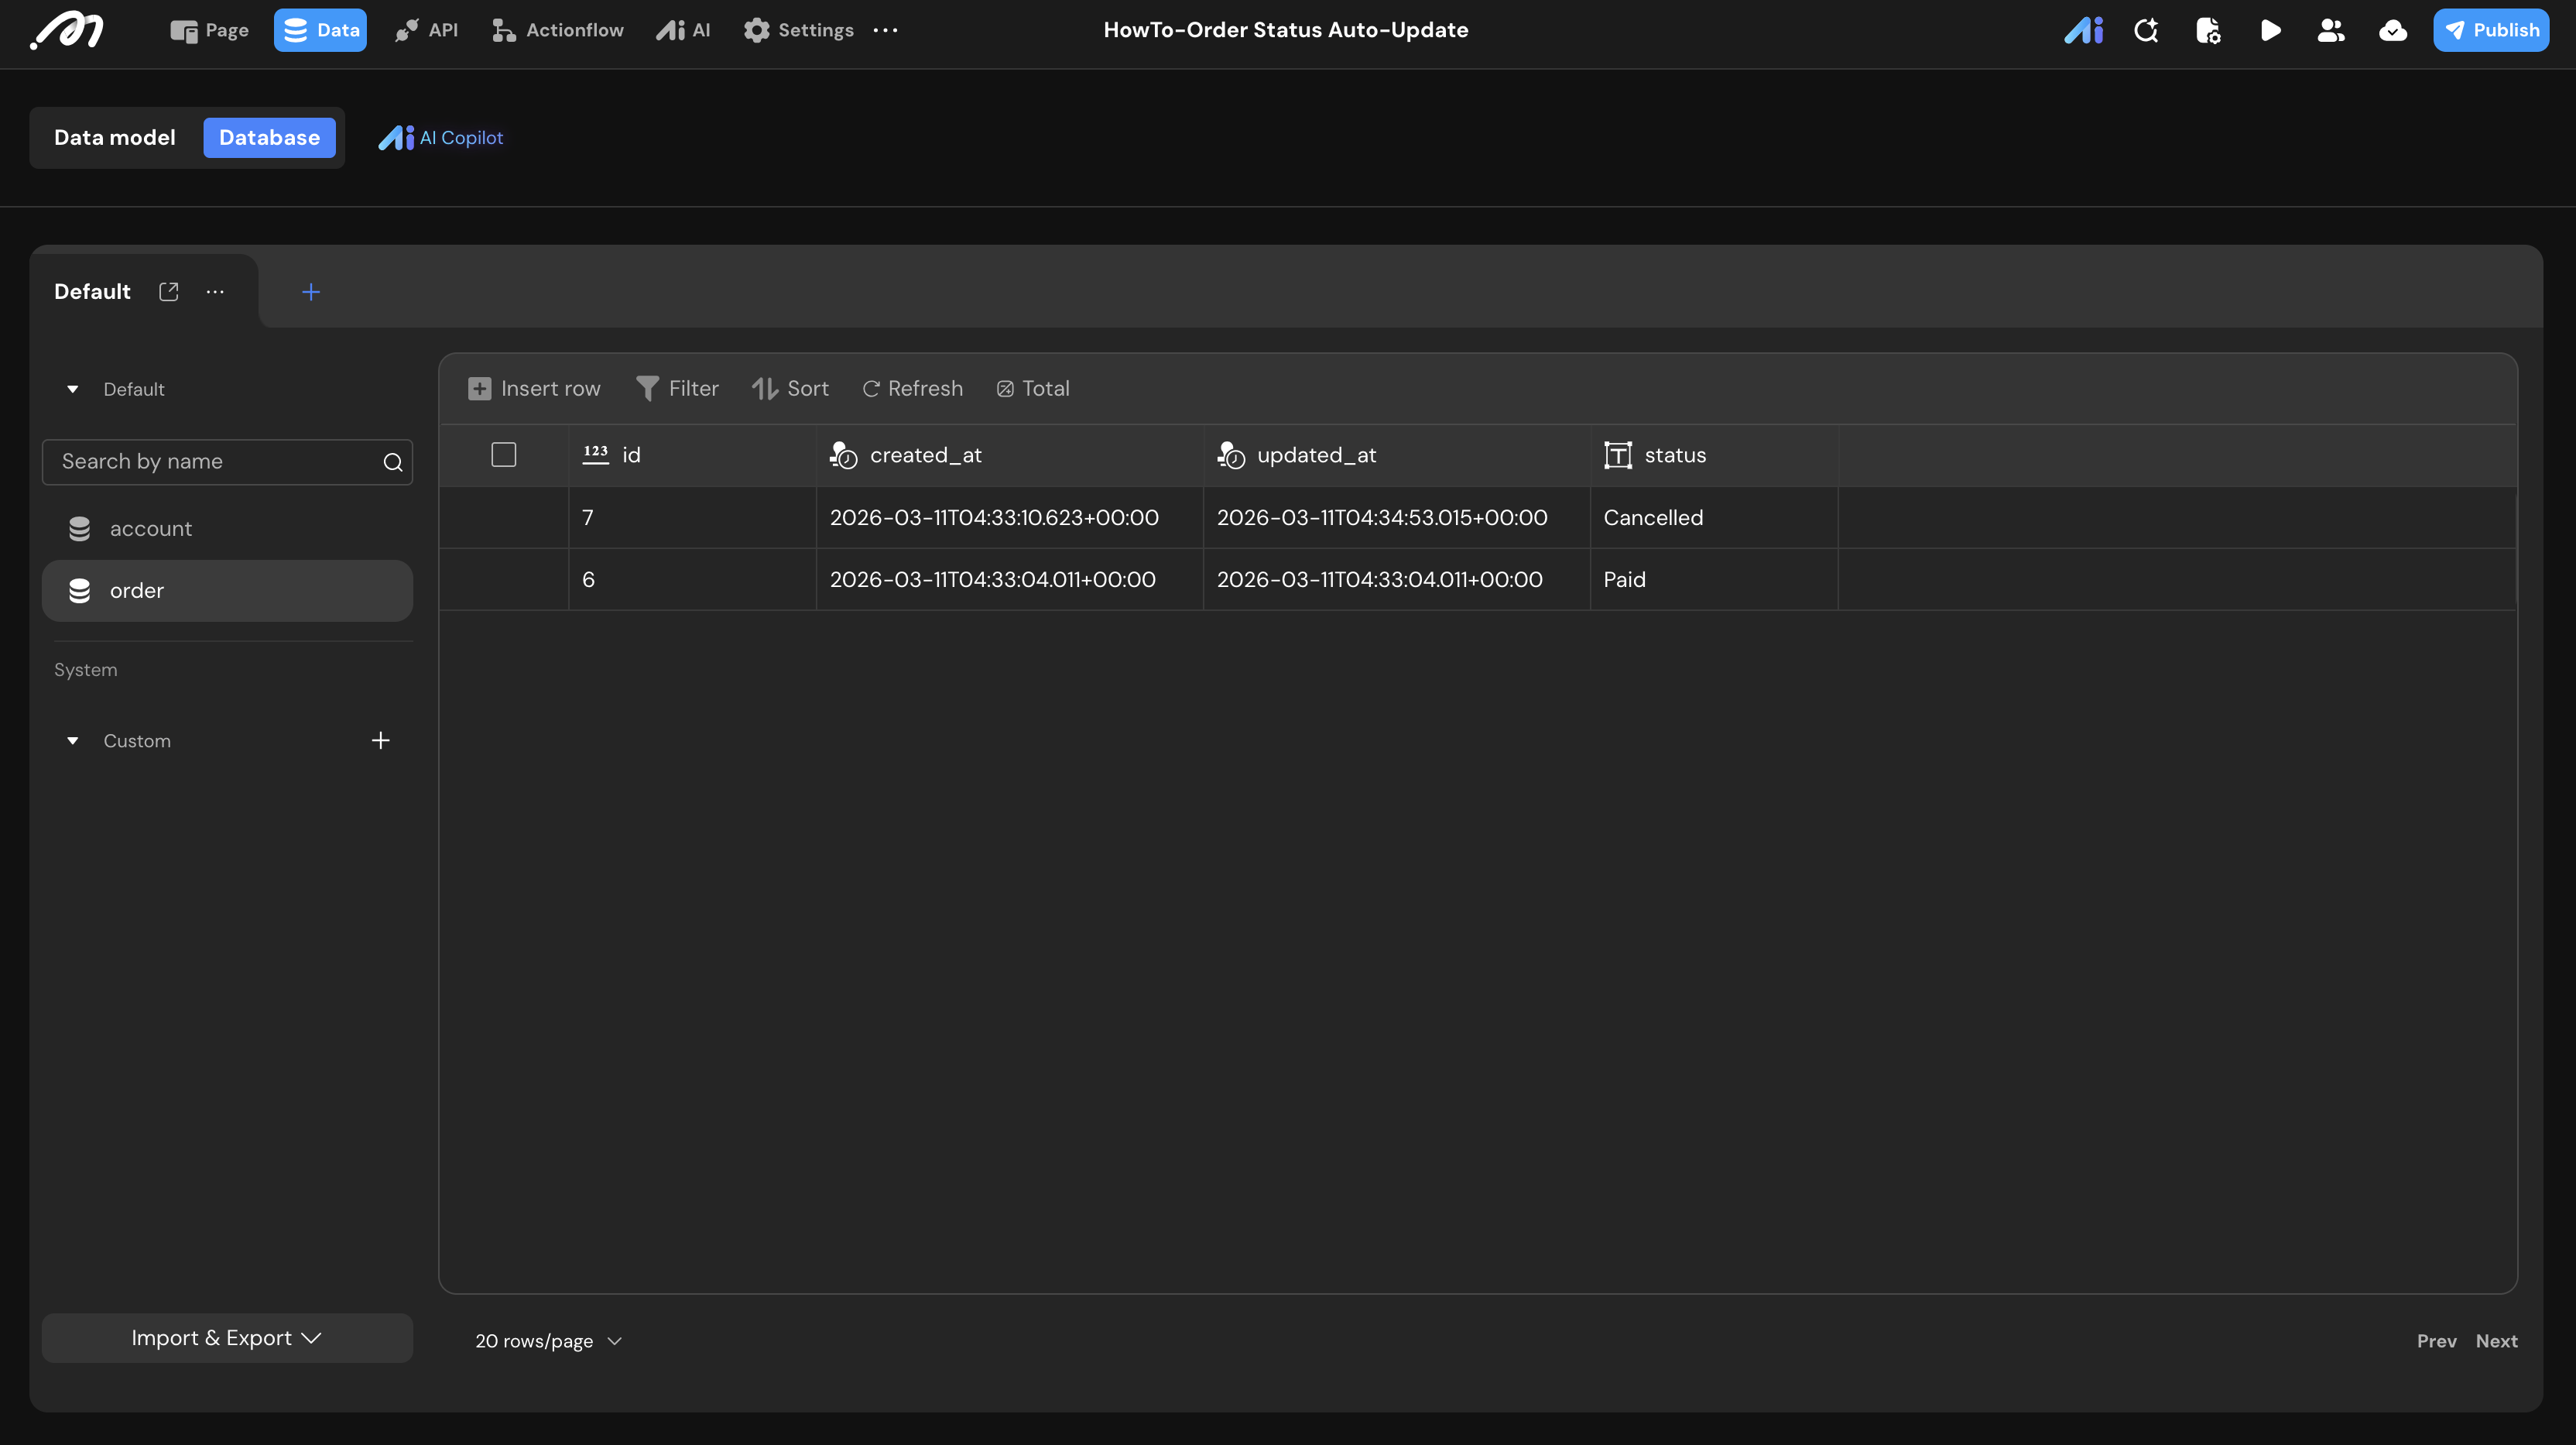Viewport: 2576px width, 1445px height.
Task: Click the Publish button
Action: 2490,30
